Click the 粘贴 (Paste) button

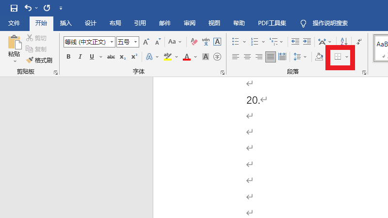point(15,48)
